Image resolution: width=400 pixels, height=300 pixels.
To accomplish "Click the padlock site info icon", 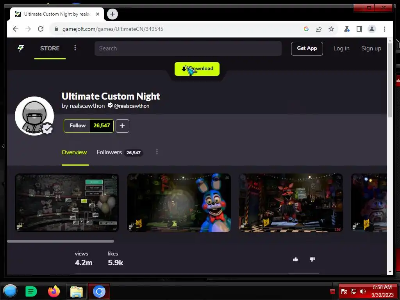I will click(56, 29).
